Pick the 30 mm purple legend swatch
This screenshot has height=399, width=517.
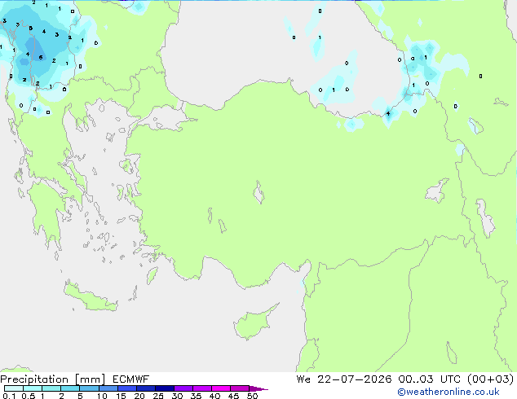(183, 388)
